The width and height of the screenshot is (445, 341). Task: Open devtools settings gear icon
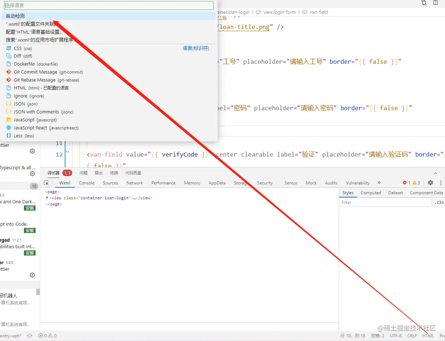(430, 183)
